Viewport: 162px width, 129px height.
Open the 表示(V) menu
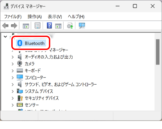pyautogui.click(x=55, y=17)
